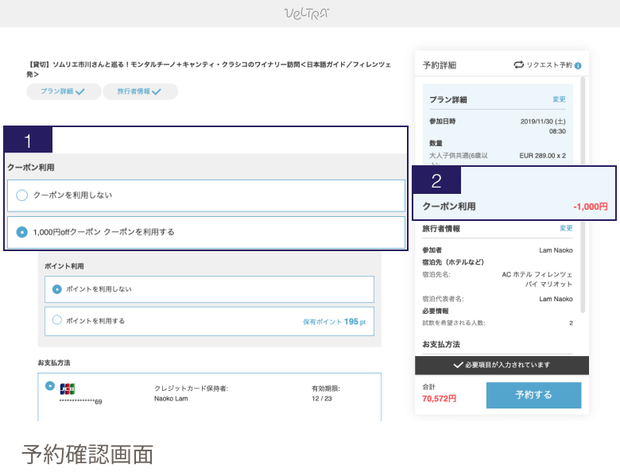This screenshot has width=620, height=472.
Task: Click the request booking arrows icon
Action: tap(519, 65)
